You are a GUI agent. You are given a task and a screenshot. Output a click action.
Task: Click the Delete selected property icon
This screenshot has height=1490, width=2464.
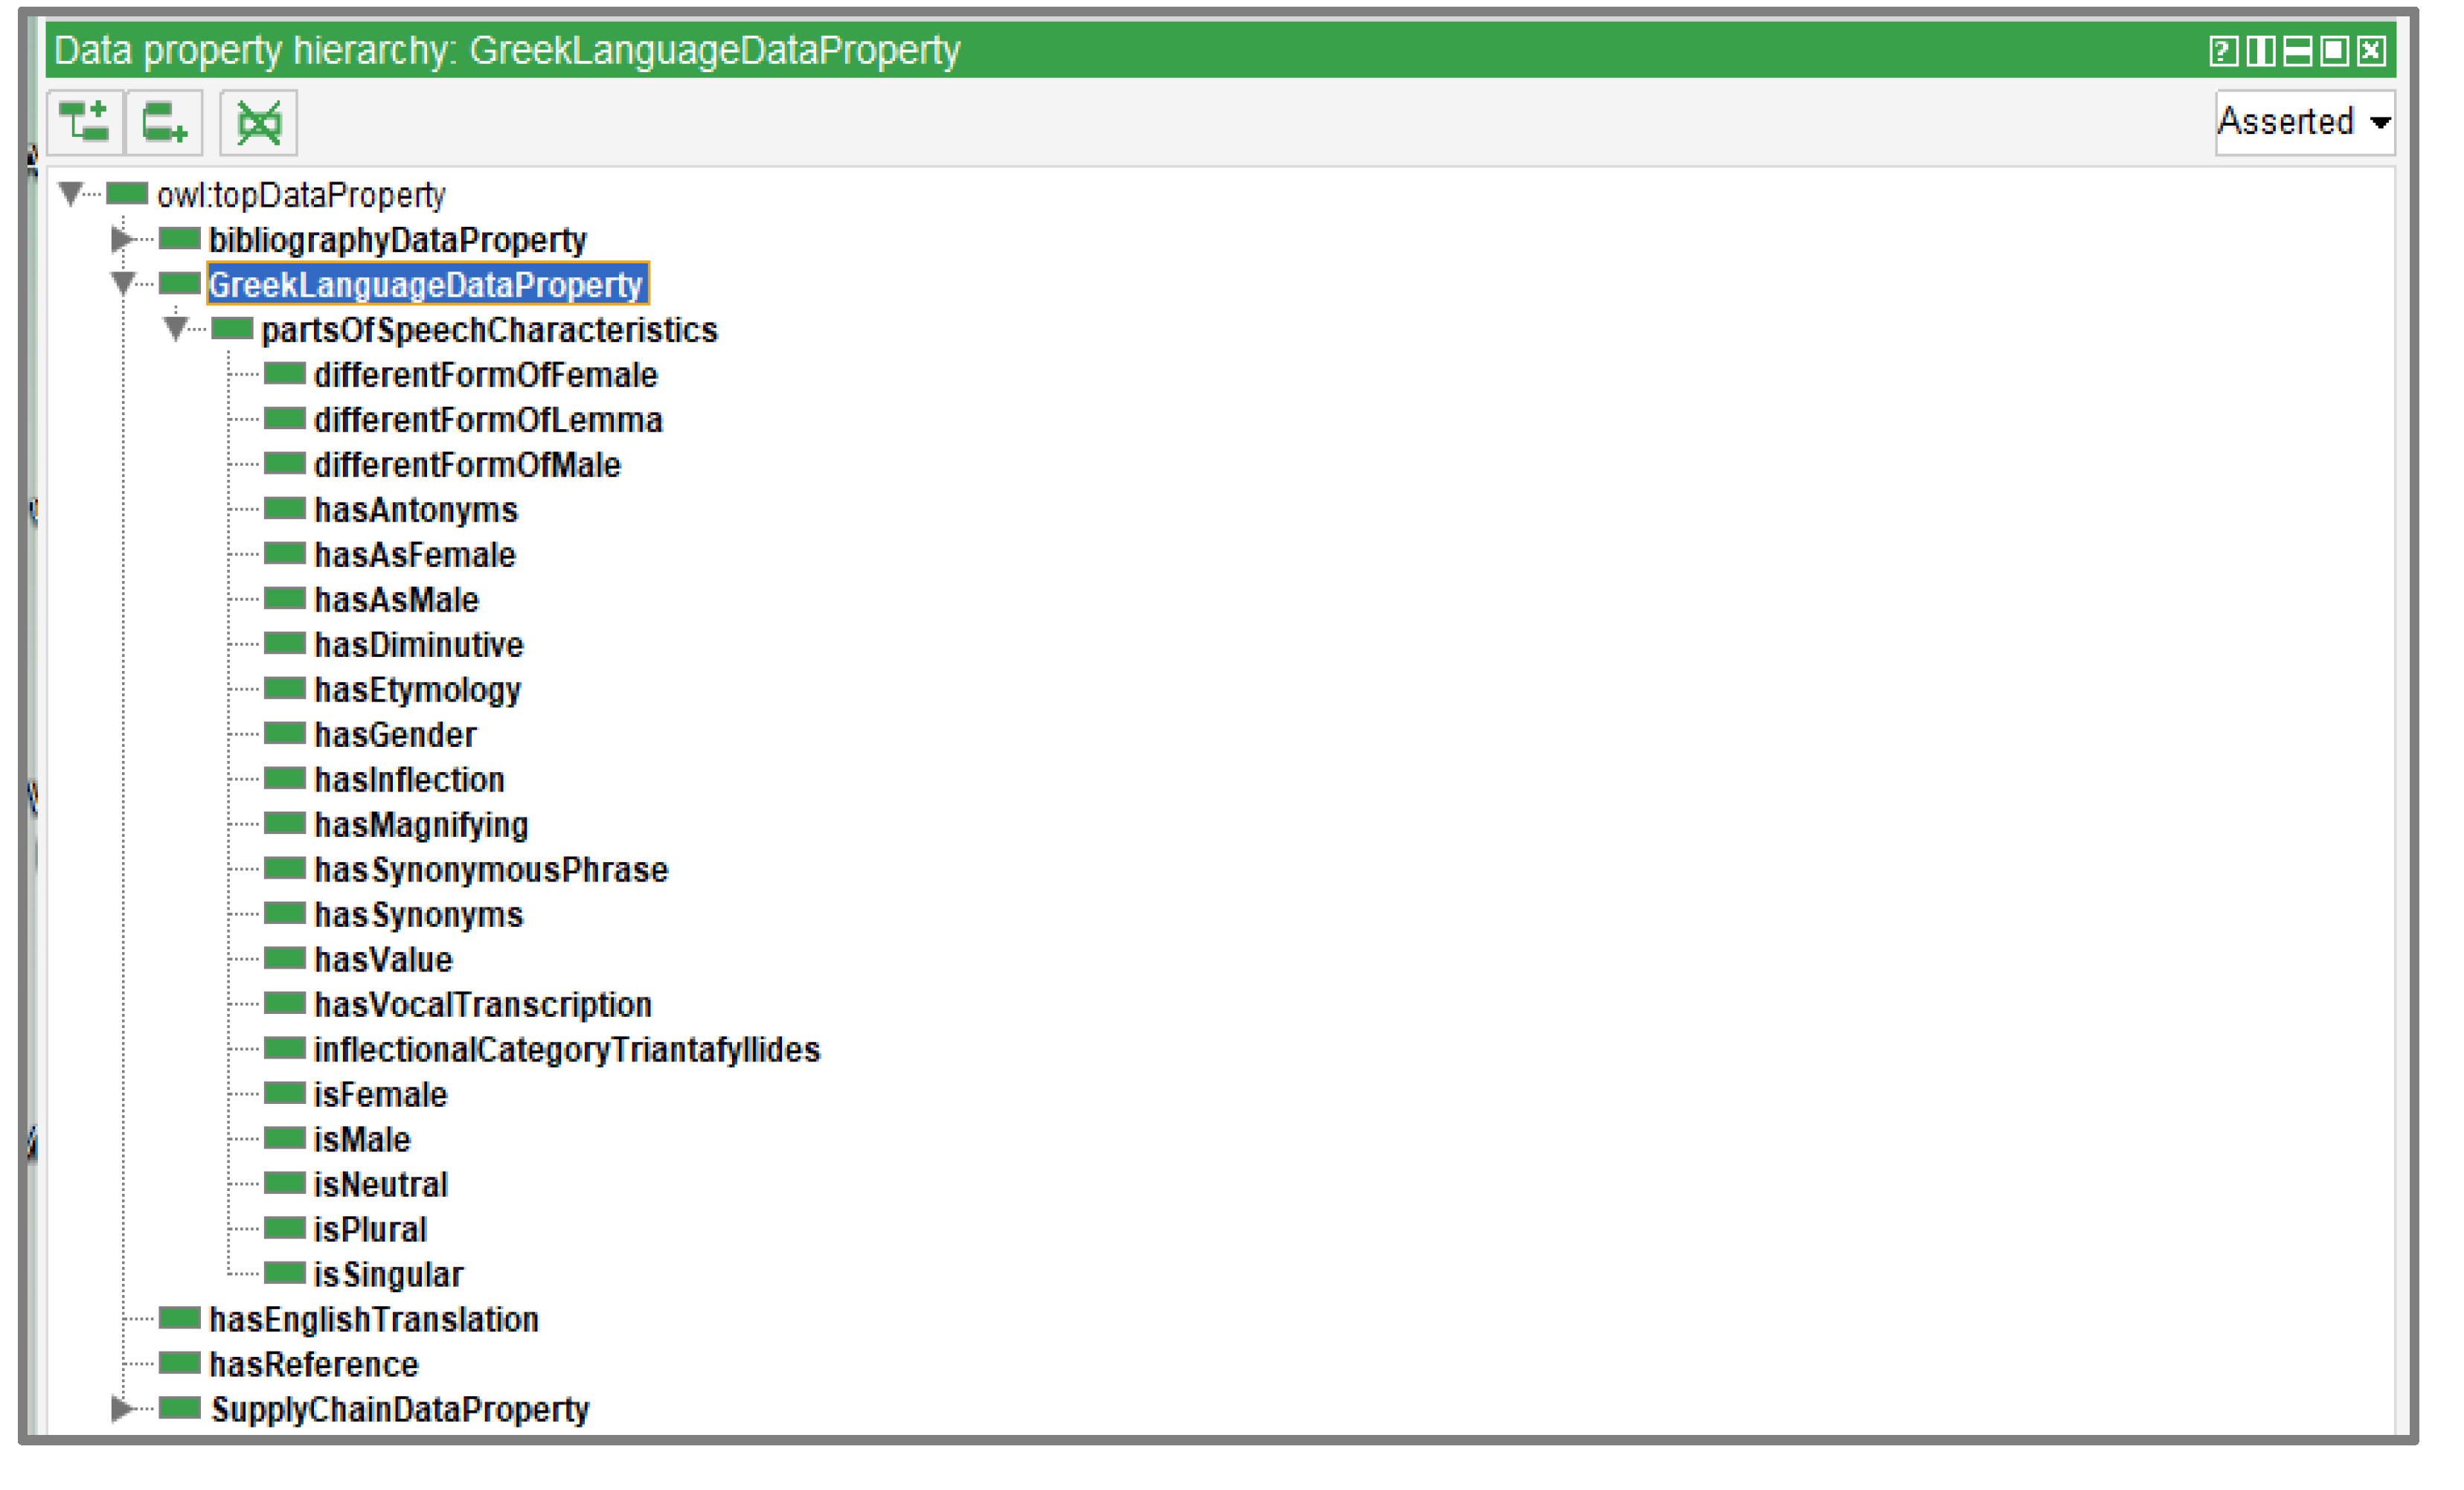(259, 123)
